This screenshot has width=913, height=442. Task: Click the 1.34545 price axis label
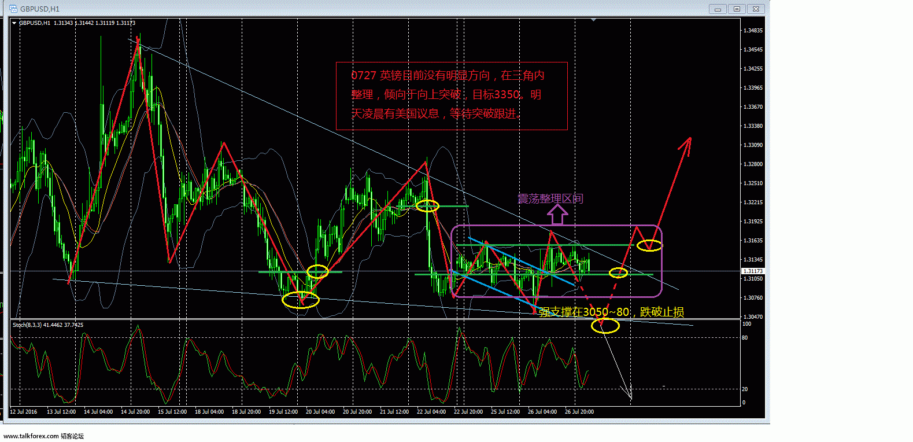(x=753, y=49)
